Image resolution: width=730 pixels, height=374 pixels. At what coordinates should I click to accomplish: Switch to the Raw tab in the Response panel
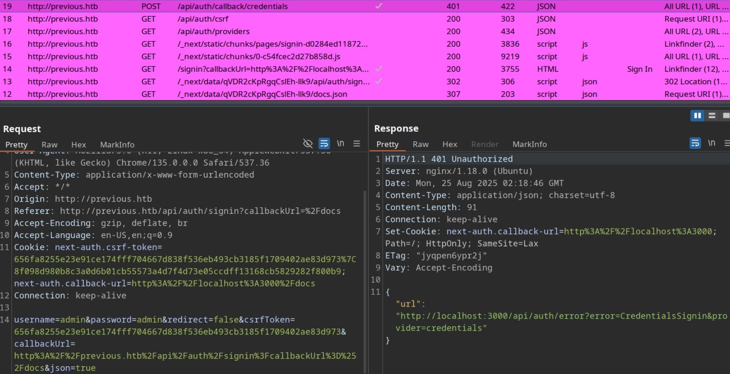(x=421, y=144)
